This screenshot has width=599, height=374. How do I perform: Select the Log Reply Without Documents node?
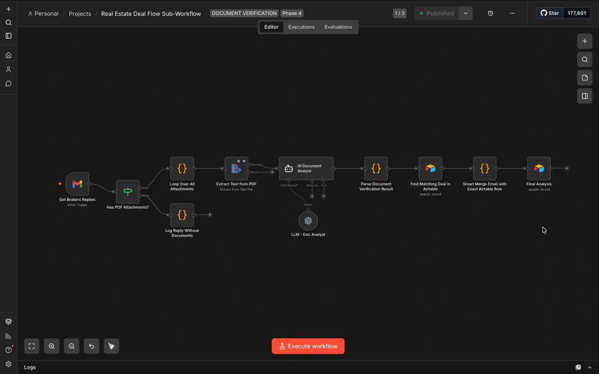[x=182, y=215]
